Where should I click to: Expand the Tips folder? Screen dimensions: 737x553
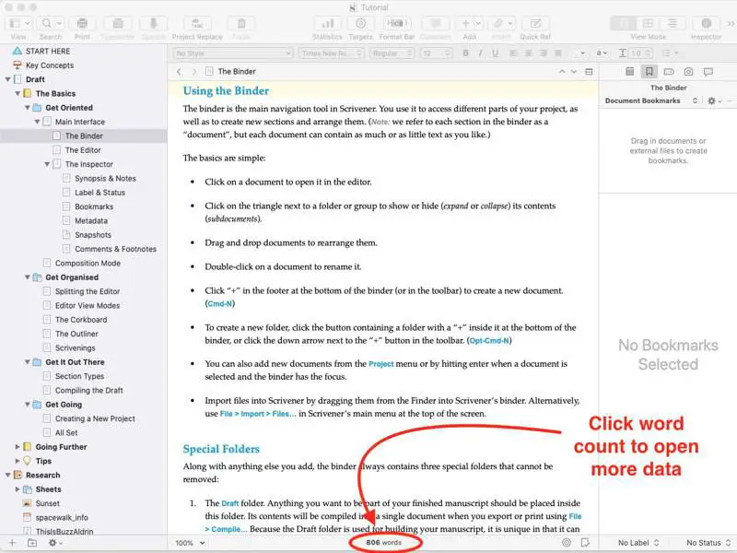(x=18, y=461)
